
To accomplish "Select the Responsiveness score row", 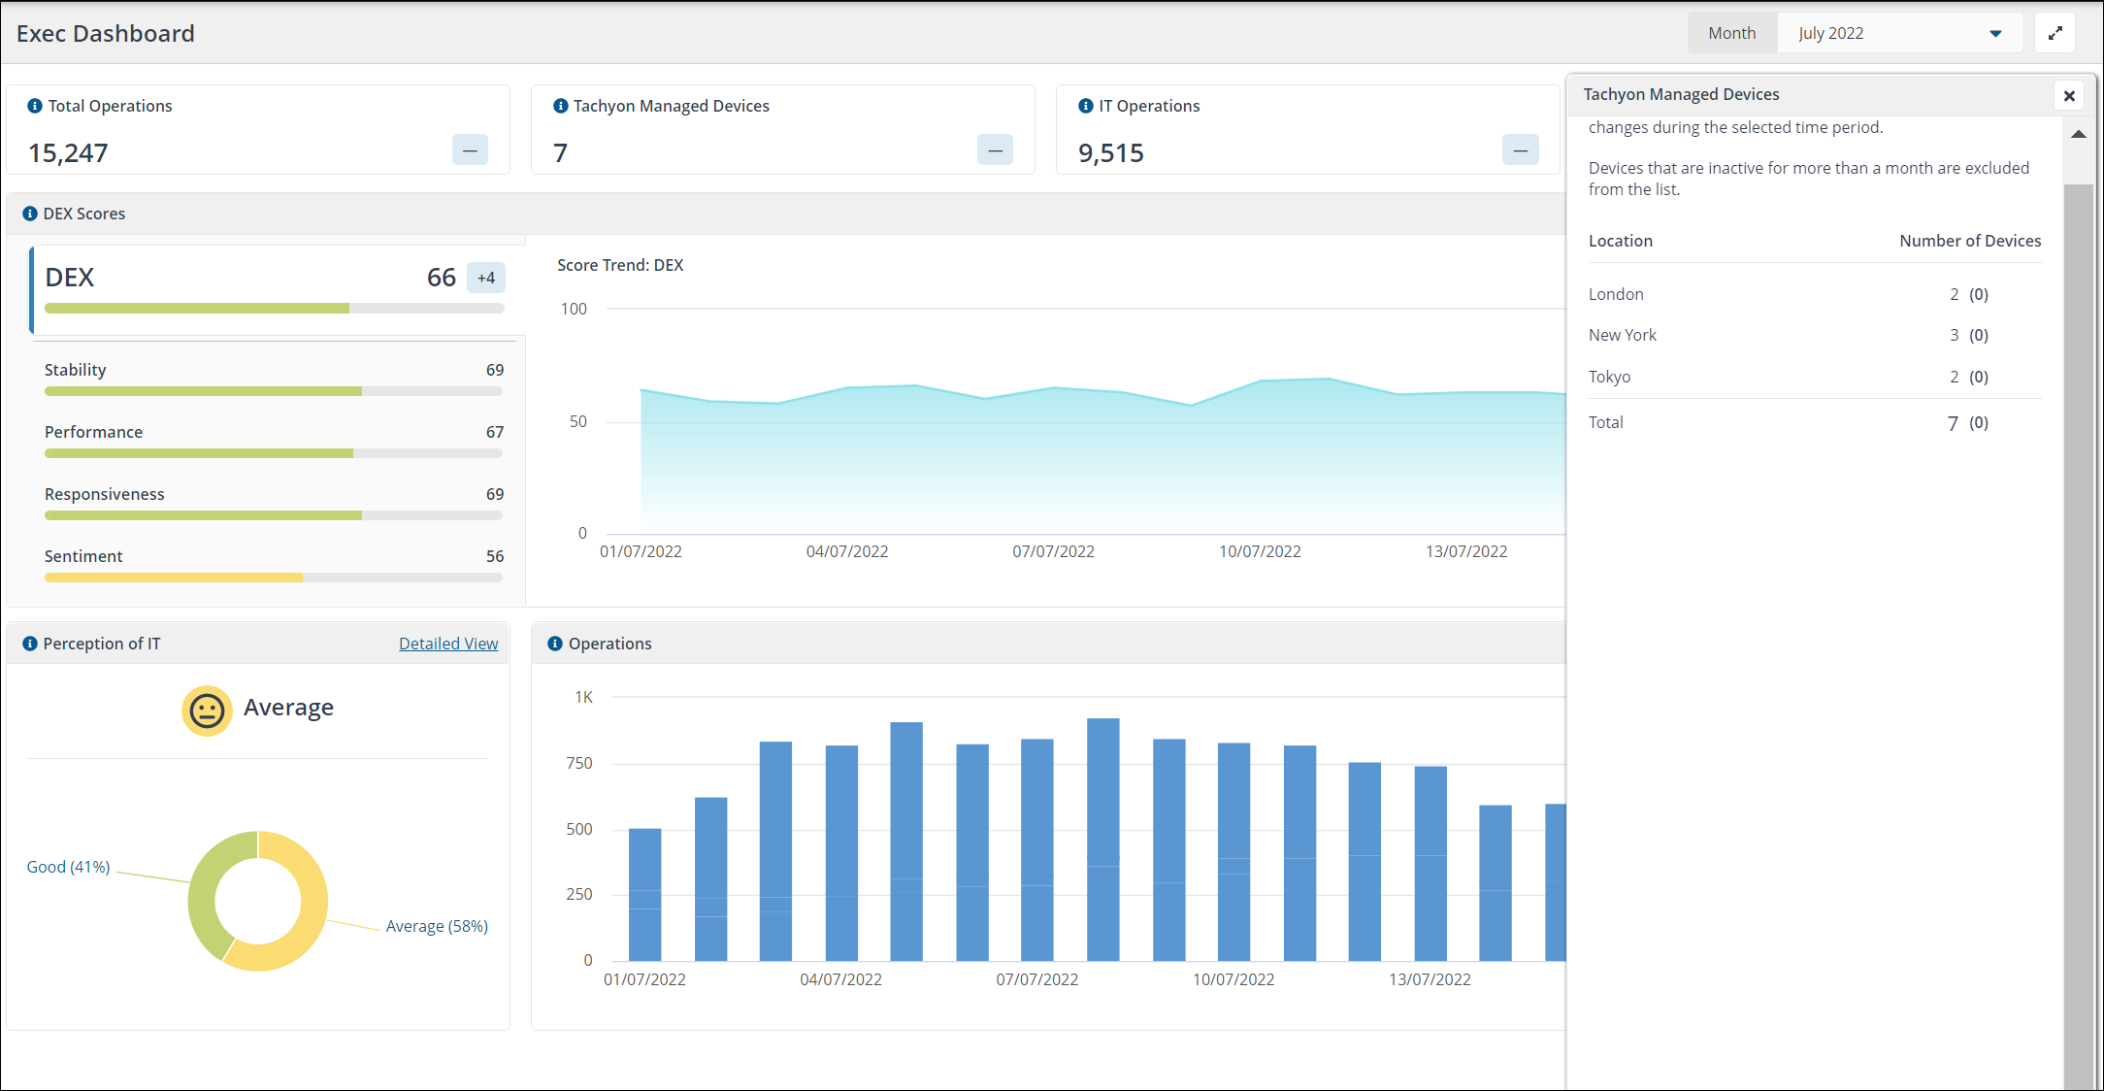I will tap(274, 502).
